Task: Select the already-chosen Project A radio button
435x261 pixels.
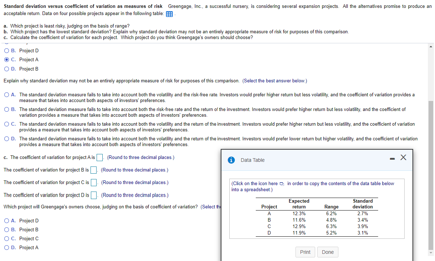Action: coord(6,59)
